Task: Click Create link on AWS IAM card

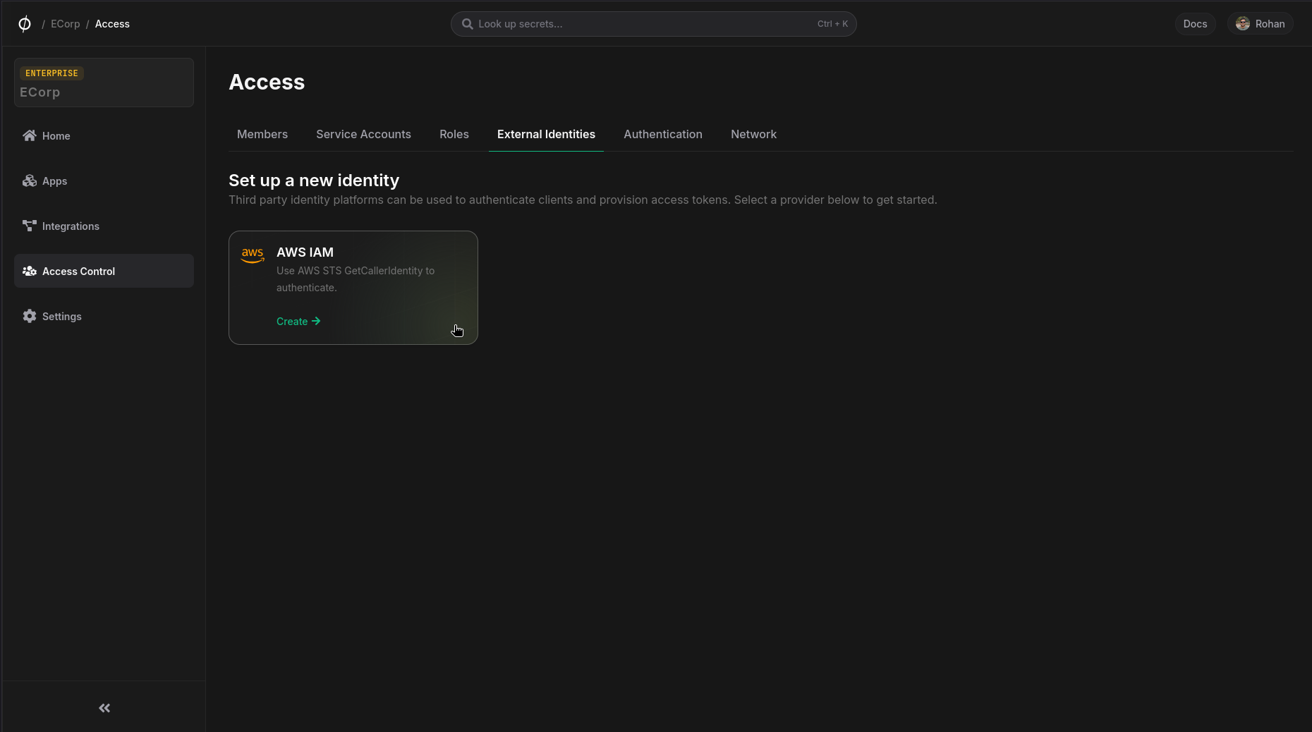Action: coord(298,322)
